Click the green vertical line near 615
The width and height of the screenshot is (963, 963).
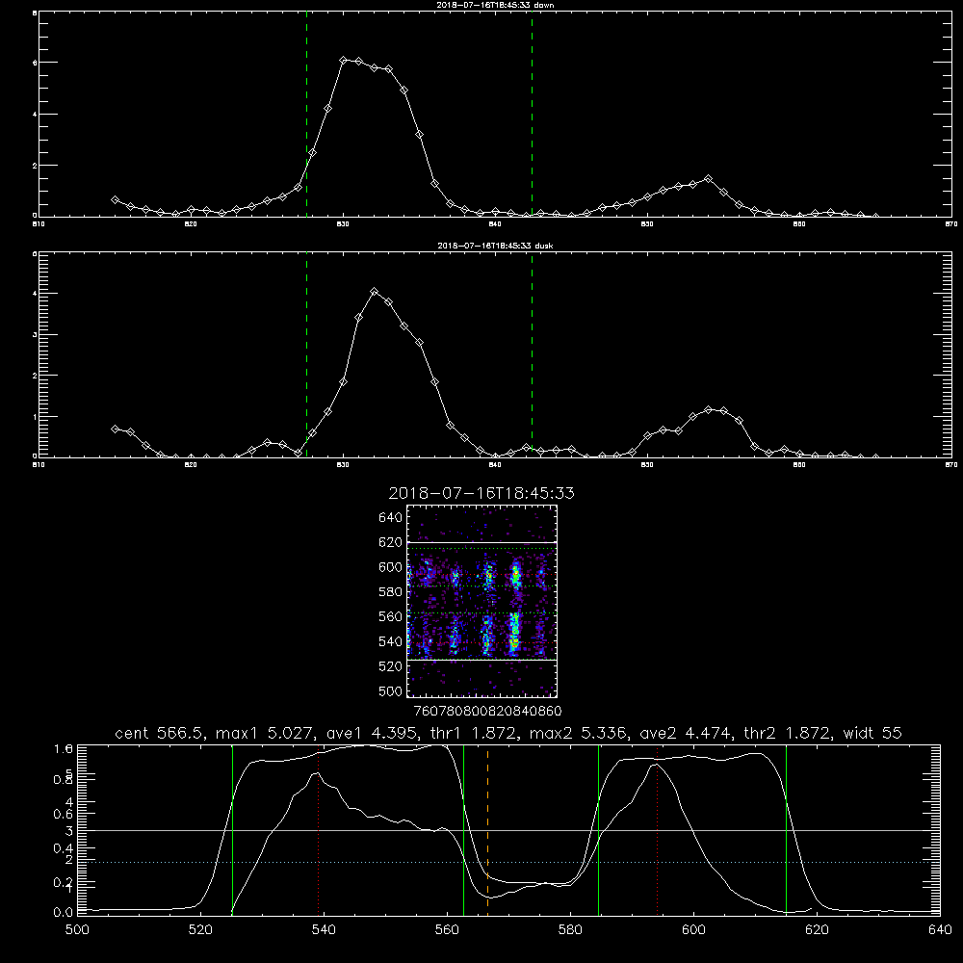(x=786, y=830)
